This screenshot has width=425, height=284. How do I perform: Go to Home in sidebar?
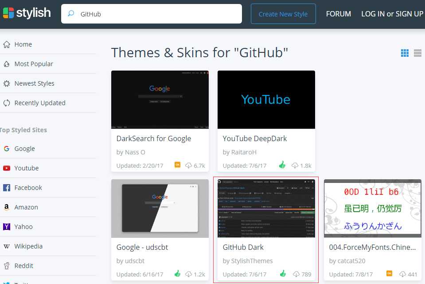tap(23, 44)
